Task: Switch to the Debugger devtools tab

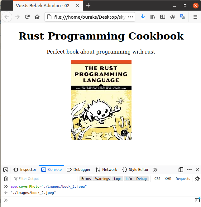Action: coord(79,170)
